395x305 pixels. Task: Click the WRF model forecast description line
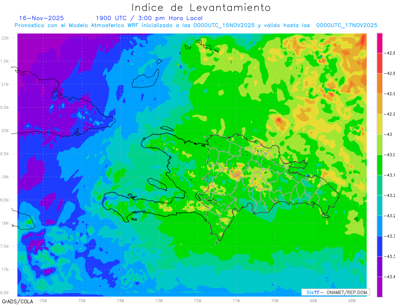pyautogui.click(x=196, y=25)
